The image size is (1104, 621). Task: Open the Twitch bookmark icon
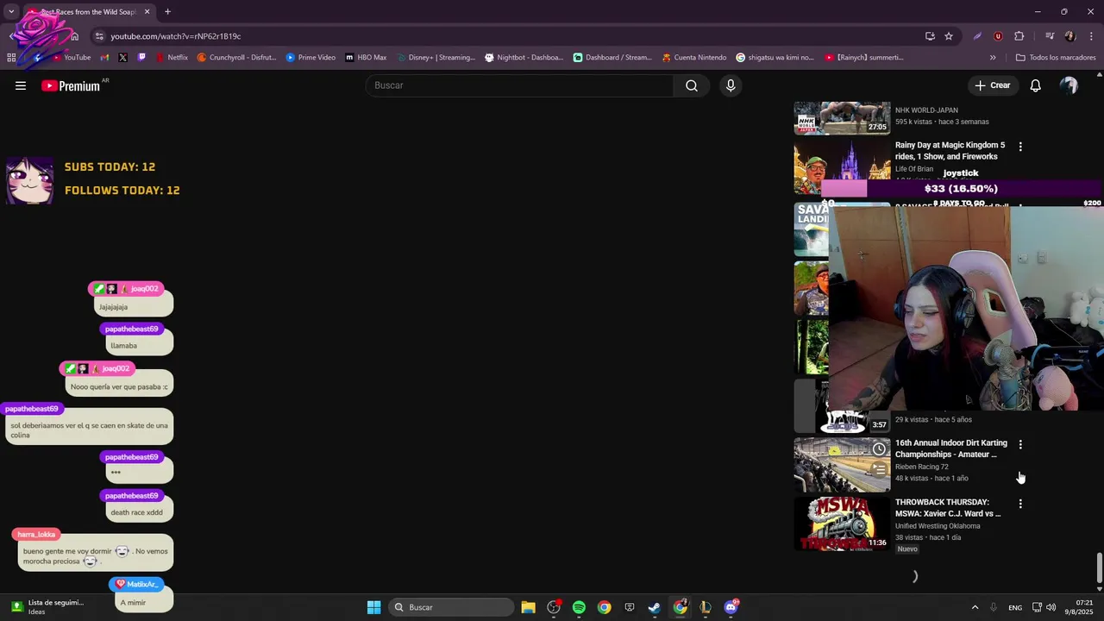(x=141, y=58)
